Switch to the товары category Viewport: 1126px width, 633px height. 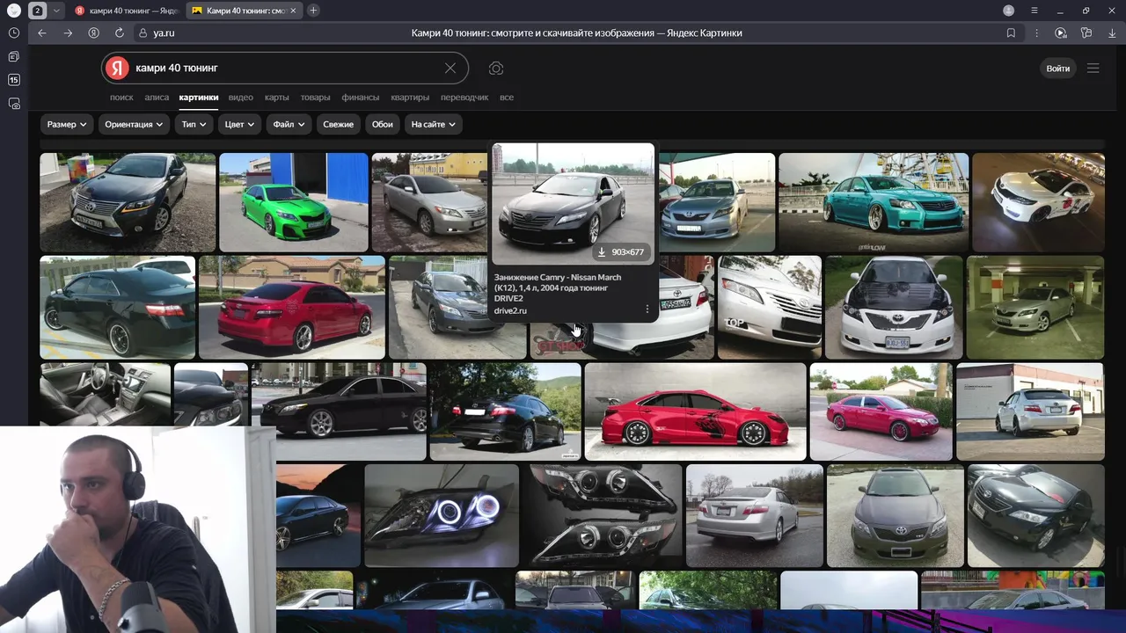point(315,98)
